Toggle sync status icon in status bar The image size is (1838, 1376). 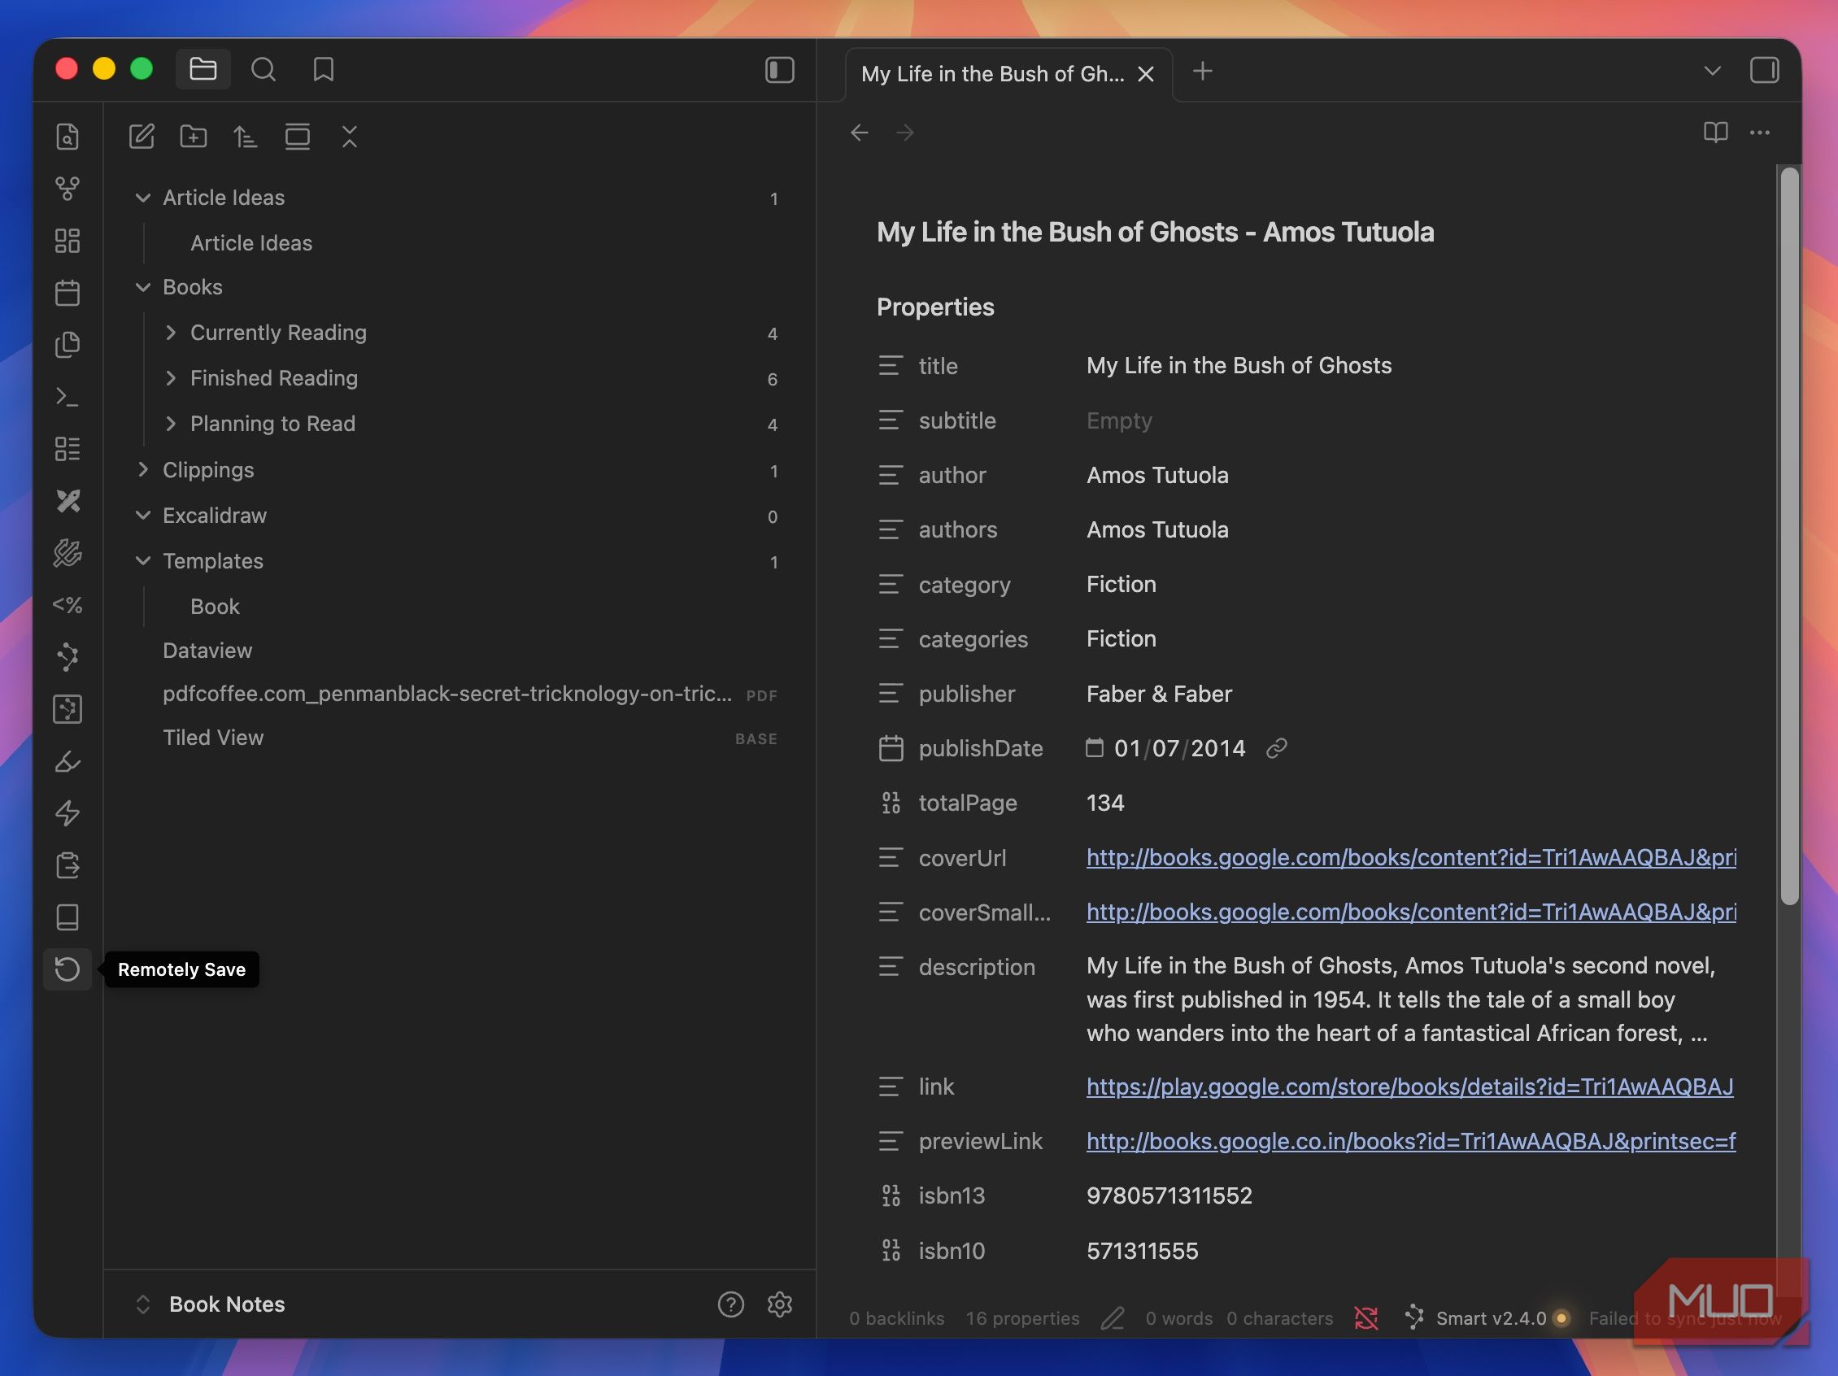[x=1366, y=1317]
